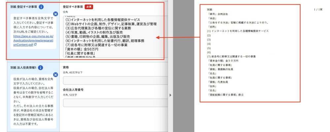Click into the 資格 input field
The height and width of the screenshot is (132, 330).
pos(115,80)
